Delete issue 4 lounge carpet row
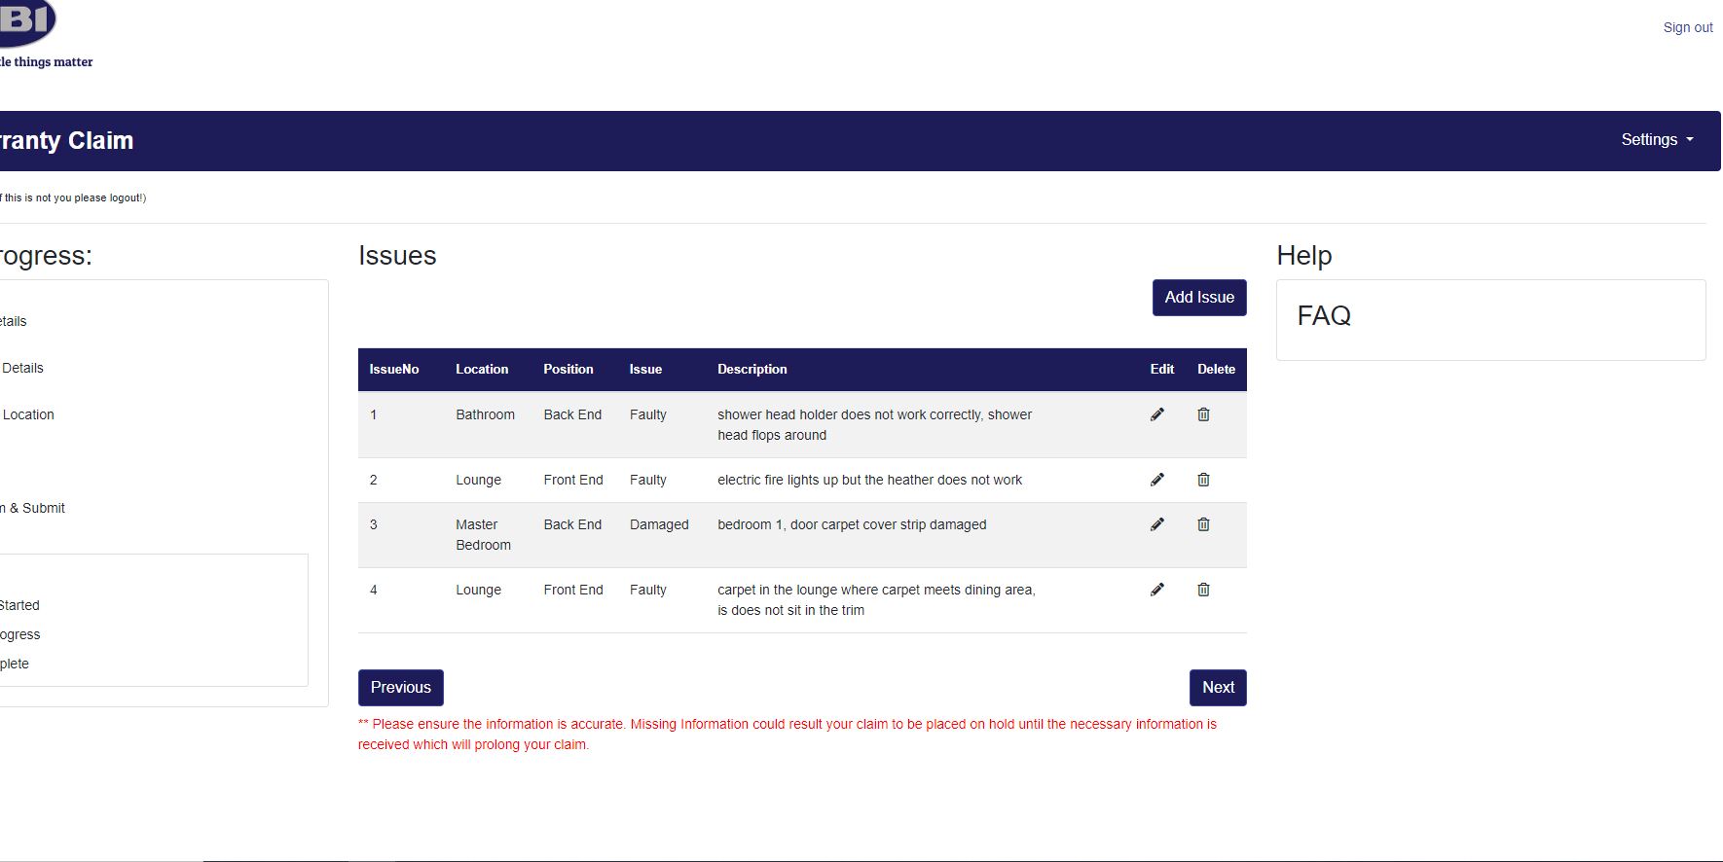Image resolution: width=1723 pixels, height=862 pixels. coord(1203,590)
